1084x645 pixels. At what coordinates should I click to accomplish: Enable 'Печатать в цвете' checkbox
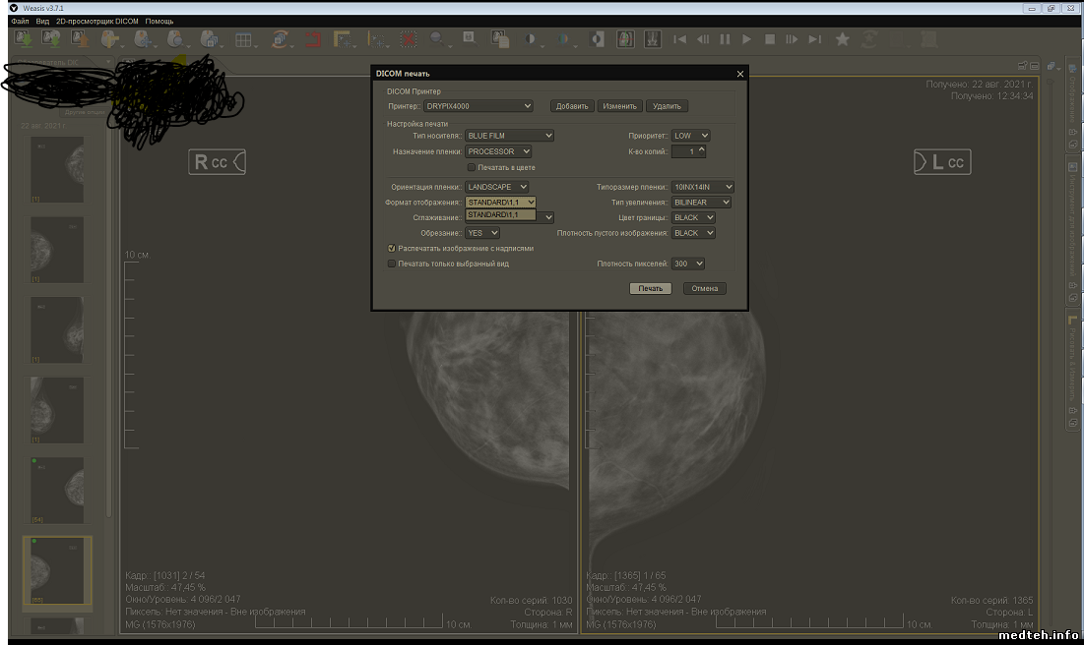click(x=471, y=168)
